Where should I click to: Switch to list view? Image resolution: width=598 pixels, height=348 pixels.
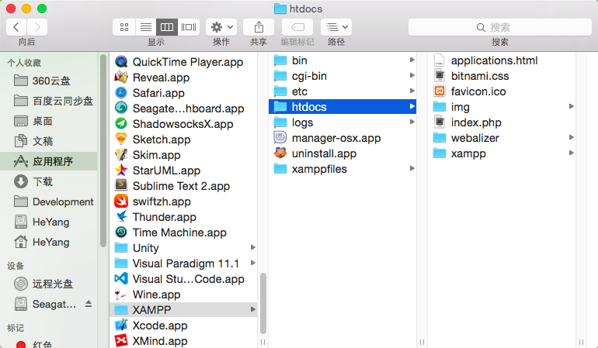[146, 27]
